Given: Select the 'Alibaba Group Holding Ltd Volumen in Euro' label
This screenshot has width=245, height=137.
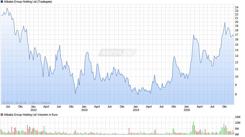Looking at the screenshot, I should (31, 115).
